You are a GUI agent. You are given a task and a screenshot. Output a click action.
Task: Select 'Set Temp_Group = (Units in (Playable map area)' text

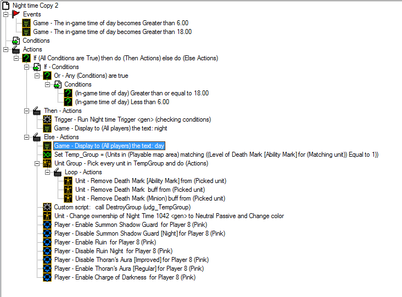[x=216, y=155]
